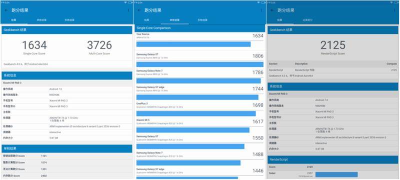Tap the Score row showing 2402 on left screen
400x180 pixels.
click(x=67, y=175)
